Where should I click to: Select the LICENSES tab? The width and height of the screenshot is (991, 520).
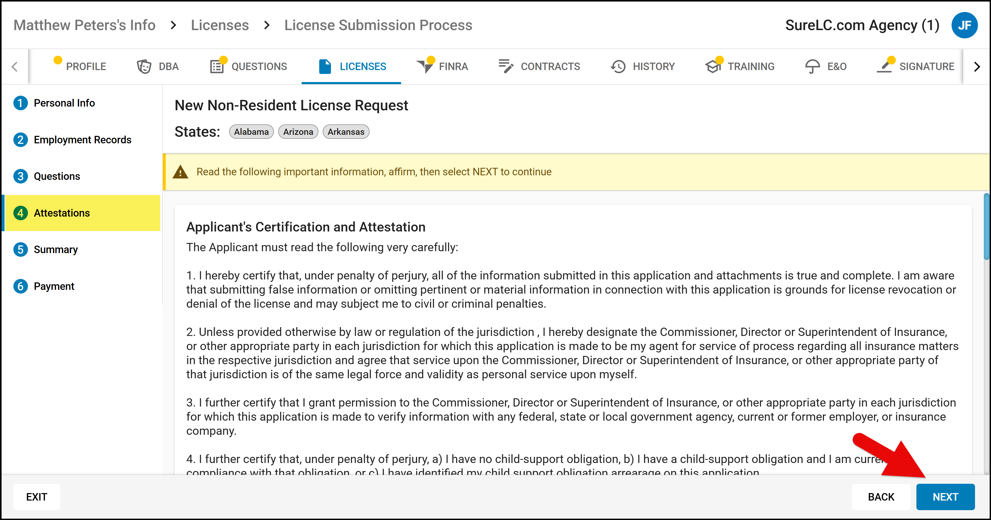click(351, 67)
